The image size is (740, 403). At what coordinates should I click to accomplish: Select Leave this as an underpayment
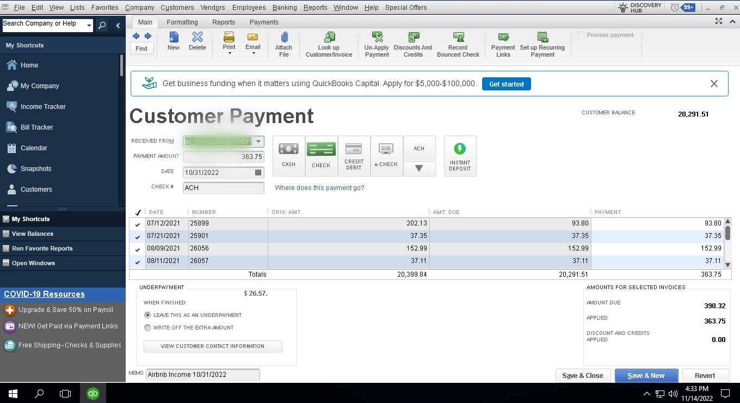point(147,315)
